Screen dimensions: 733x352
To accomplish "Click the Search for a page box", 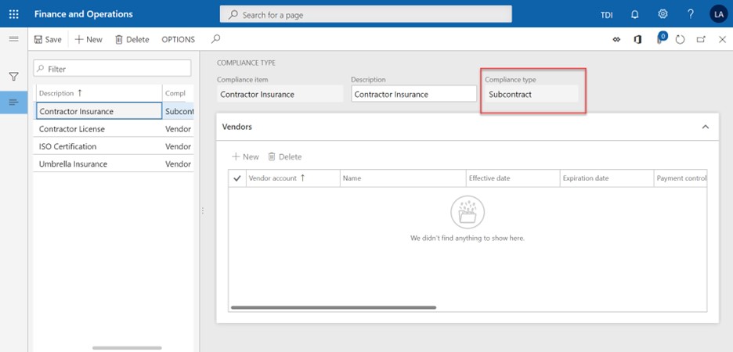I will 366,14.
